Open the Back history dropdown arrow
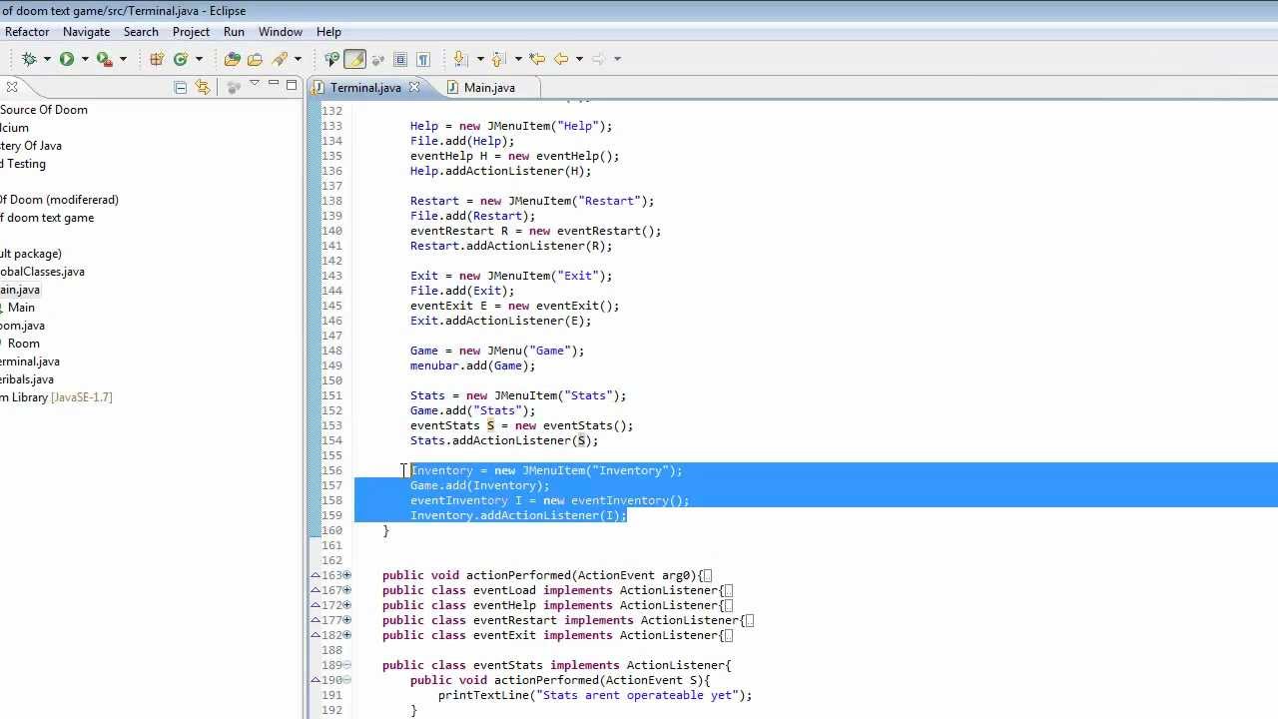The image size is (1278, 719). (579, 59)
